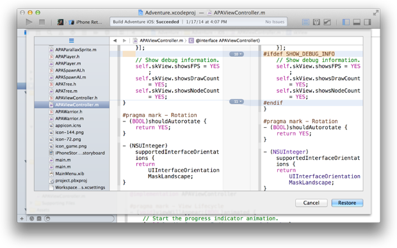Click the enter full screen arrows in title bar

pos(376,13)
